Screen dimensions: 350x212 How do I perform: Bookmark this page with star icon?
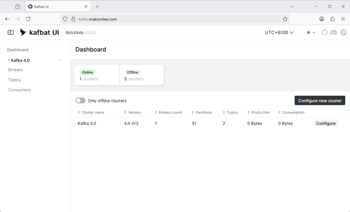(285, 19)
